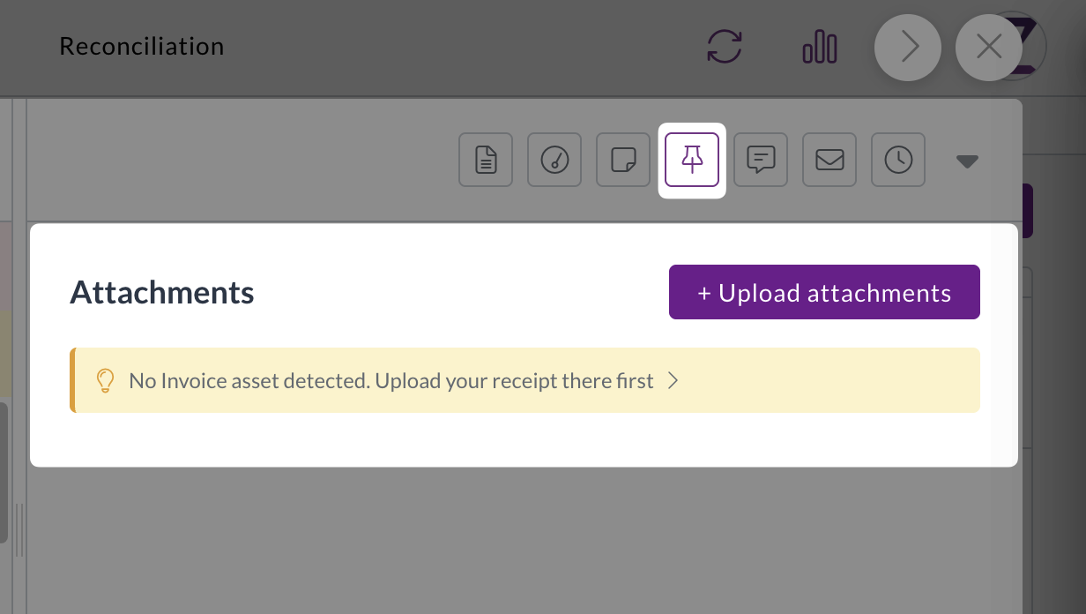The height and width of the screenshot is (614, 1086).
Task: Select the pin attachments tab icon
Action: (692, 160)
